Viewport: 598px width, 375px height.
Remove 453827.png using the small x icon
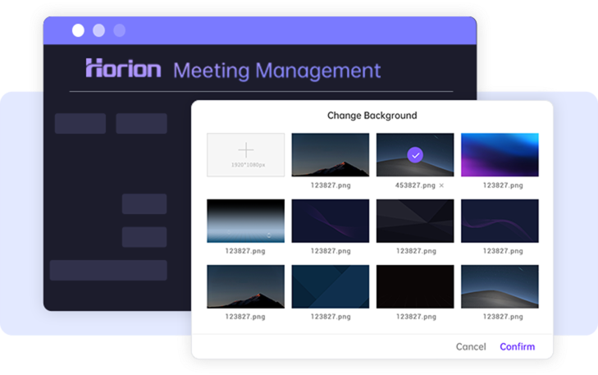tap(441, 185)
